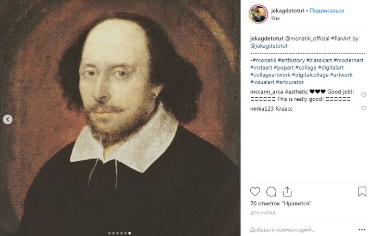Save the post with the bookmark icon
Viewport: 371px width, 236px height.
(360, 191)
